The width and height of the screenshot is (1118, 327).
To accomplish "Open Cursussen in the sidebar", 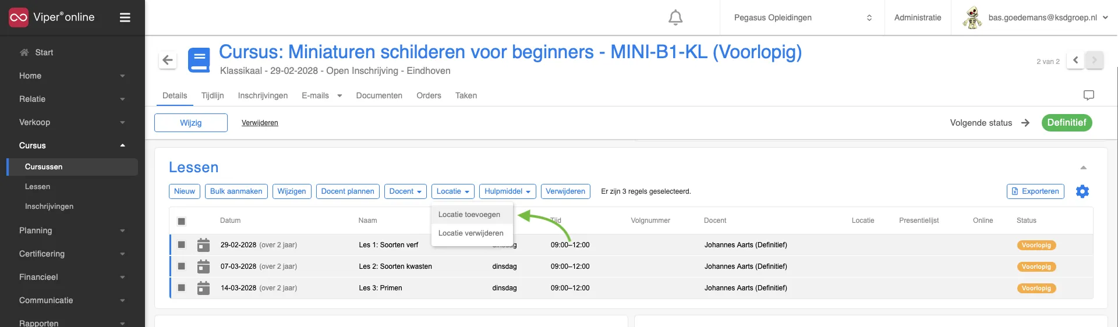I will pyautogui.click(x=73, y=167).
